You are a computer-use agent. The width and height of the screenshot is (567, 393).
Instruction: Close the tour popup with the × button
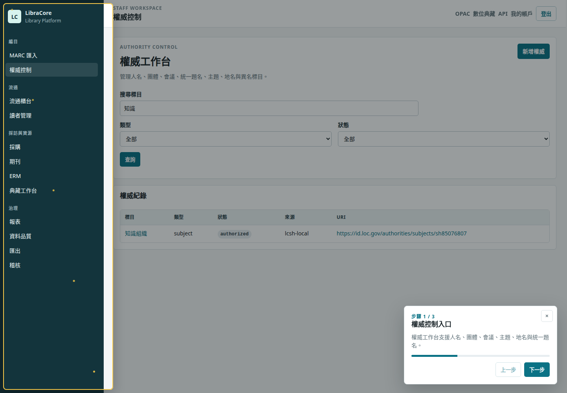click(547, 316)
